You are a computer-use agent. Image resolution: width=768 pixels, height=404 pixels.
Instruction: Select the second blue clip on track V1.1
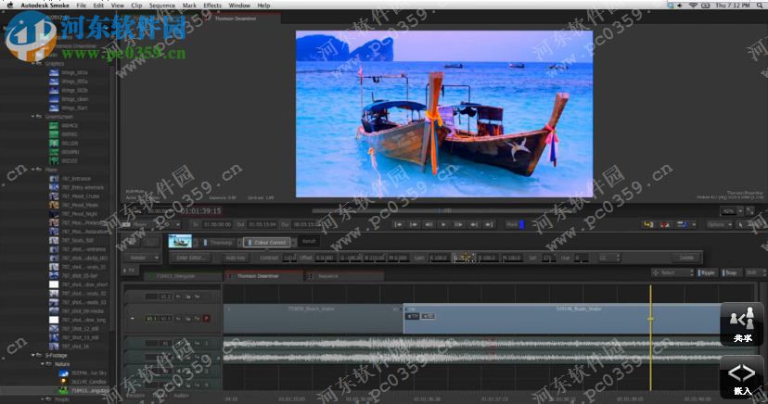[562, 319]
